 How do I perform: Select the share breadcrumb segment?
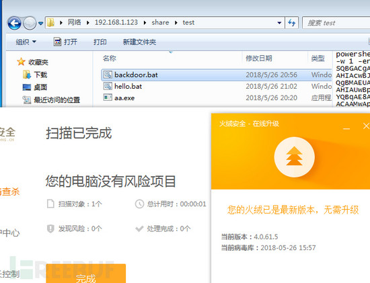[x=160, y=22]
